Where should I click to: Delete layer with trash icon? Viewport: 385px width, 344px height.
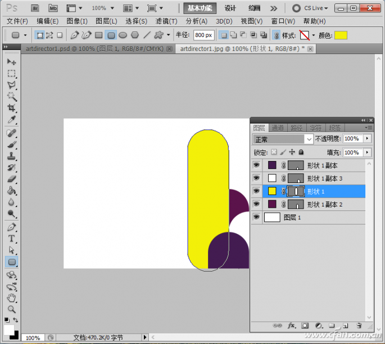pyautogui.click(x=359, y=325)
